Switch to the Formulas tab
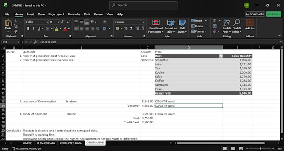This screenshot has width=284, height=151. [74, 14]
